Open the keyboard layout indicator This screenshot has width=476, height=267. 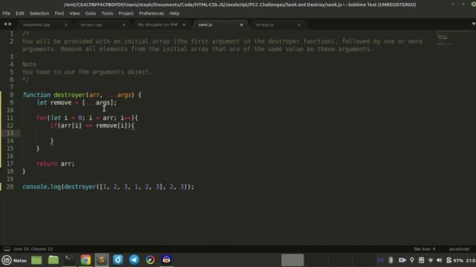[380, 260]
